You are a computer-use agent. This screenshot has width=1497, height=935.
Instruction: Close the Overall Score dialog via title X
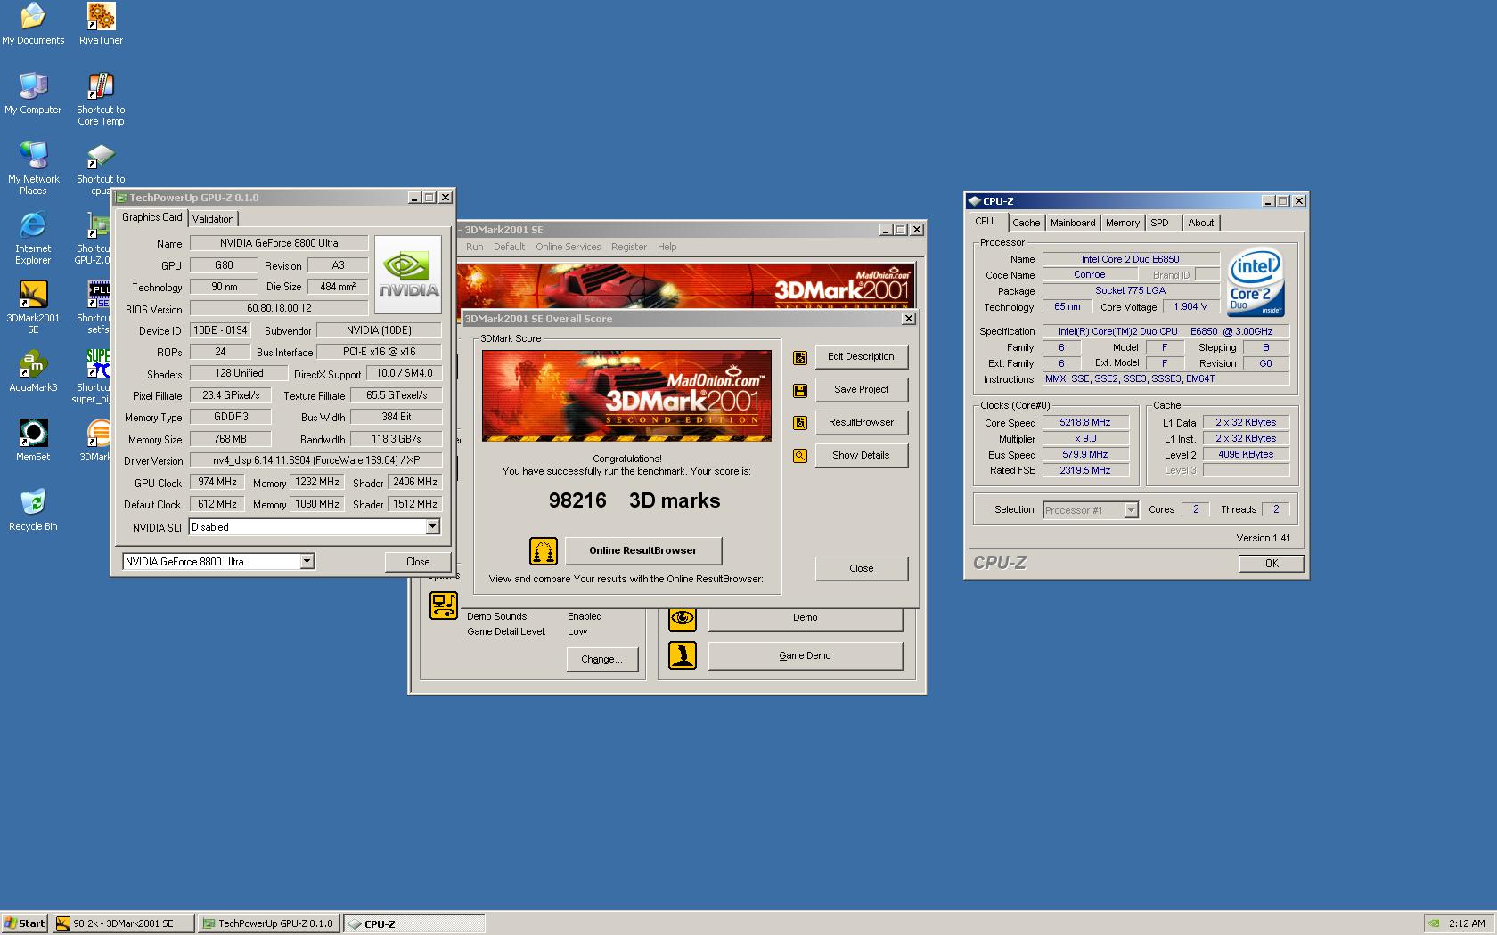908,319
